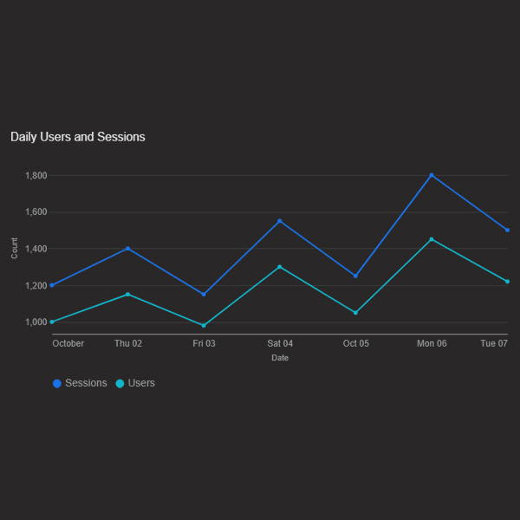The image size is (520, 520).
Task: Select the Sessions point at Sat 04
Action: coord(280,221)
